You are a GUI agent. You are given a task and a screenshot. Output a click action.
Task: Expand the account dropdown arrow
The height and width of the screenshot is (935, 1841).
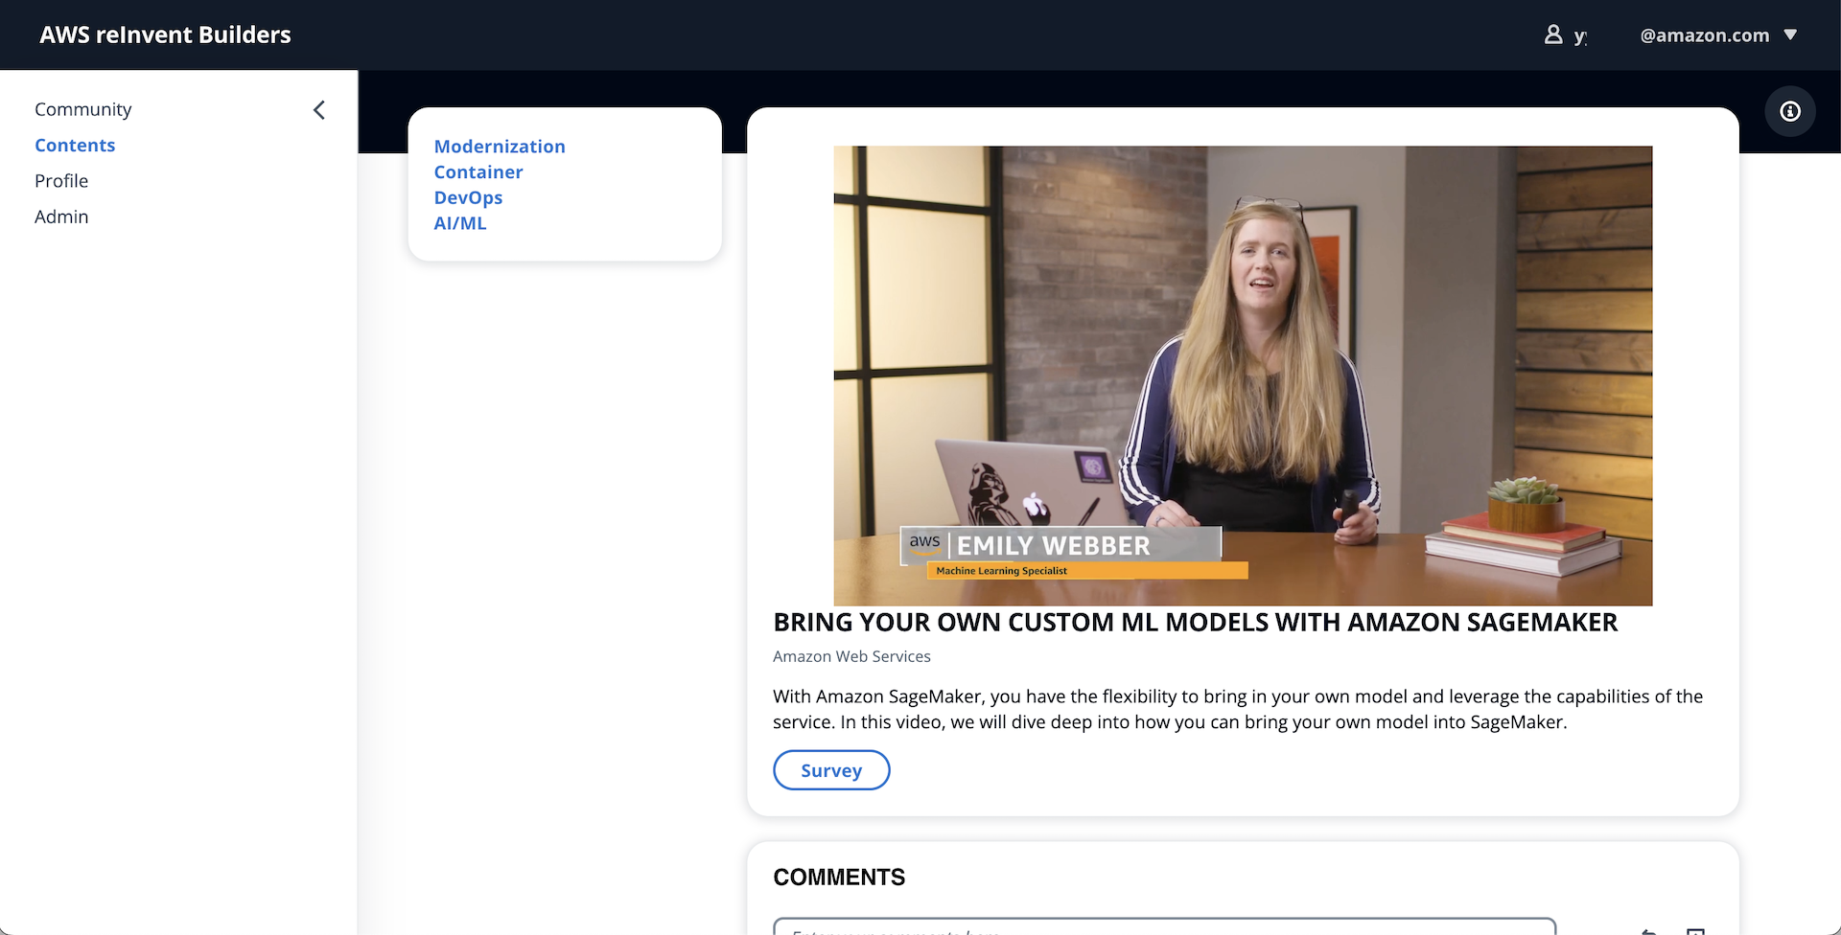[x=1789, y=34]
